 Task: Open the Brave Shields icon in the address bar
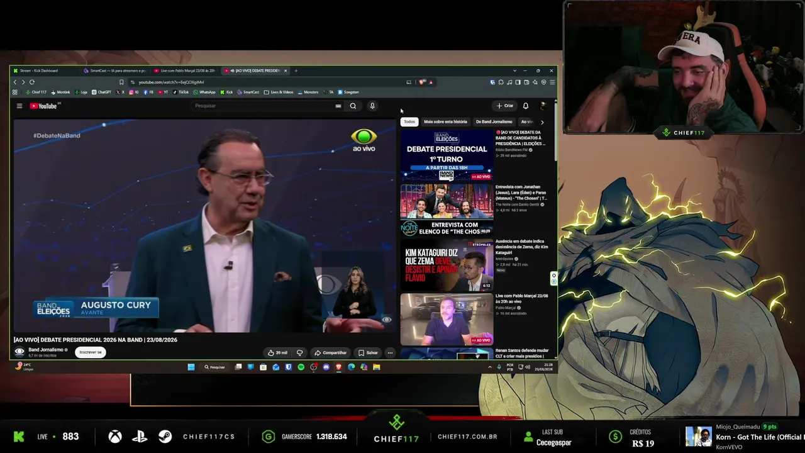coord(423,82)
